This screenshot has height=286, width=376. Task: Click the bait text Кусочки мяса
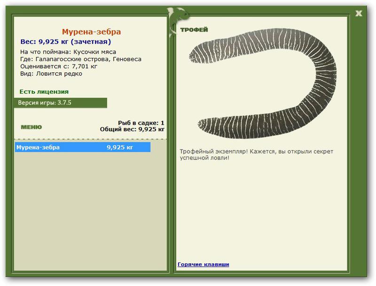[95, 52]
